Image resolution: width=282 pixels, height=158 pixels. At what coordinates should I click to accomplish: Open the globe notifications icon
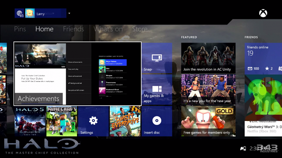[x=19, y=13]
